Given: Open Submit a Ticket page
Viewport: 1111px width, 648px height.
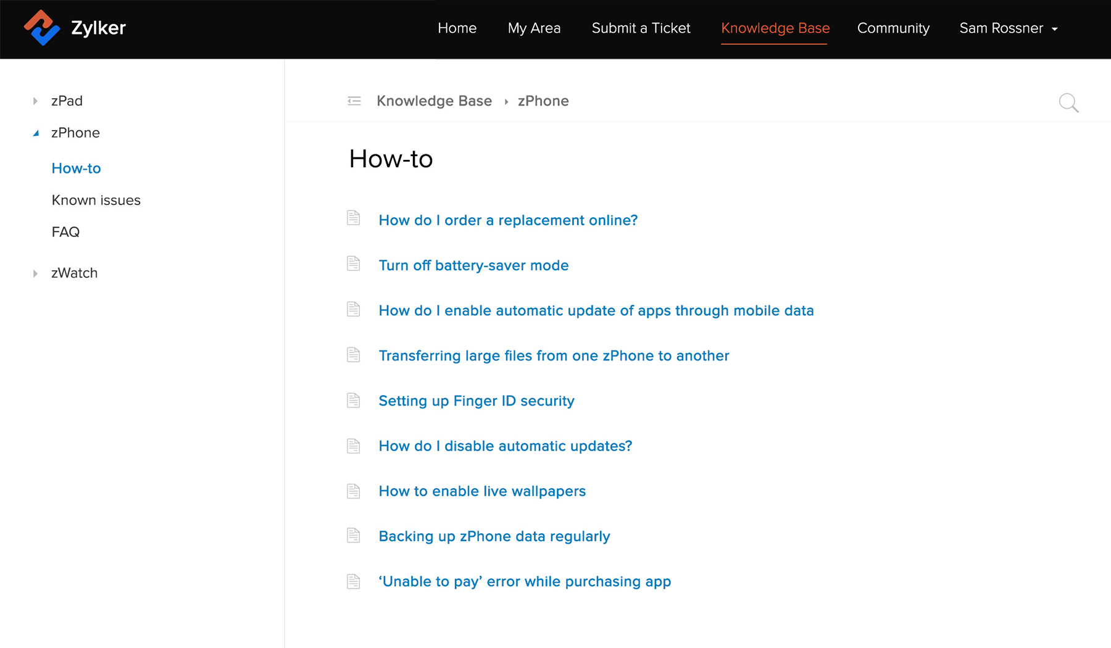Looking at the screenshot, I should [641, 28].
